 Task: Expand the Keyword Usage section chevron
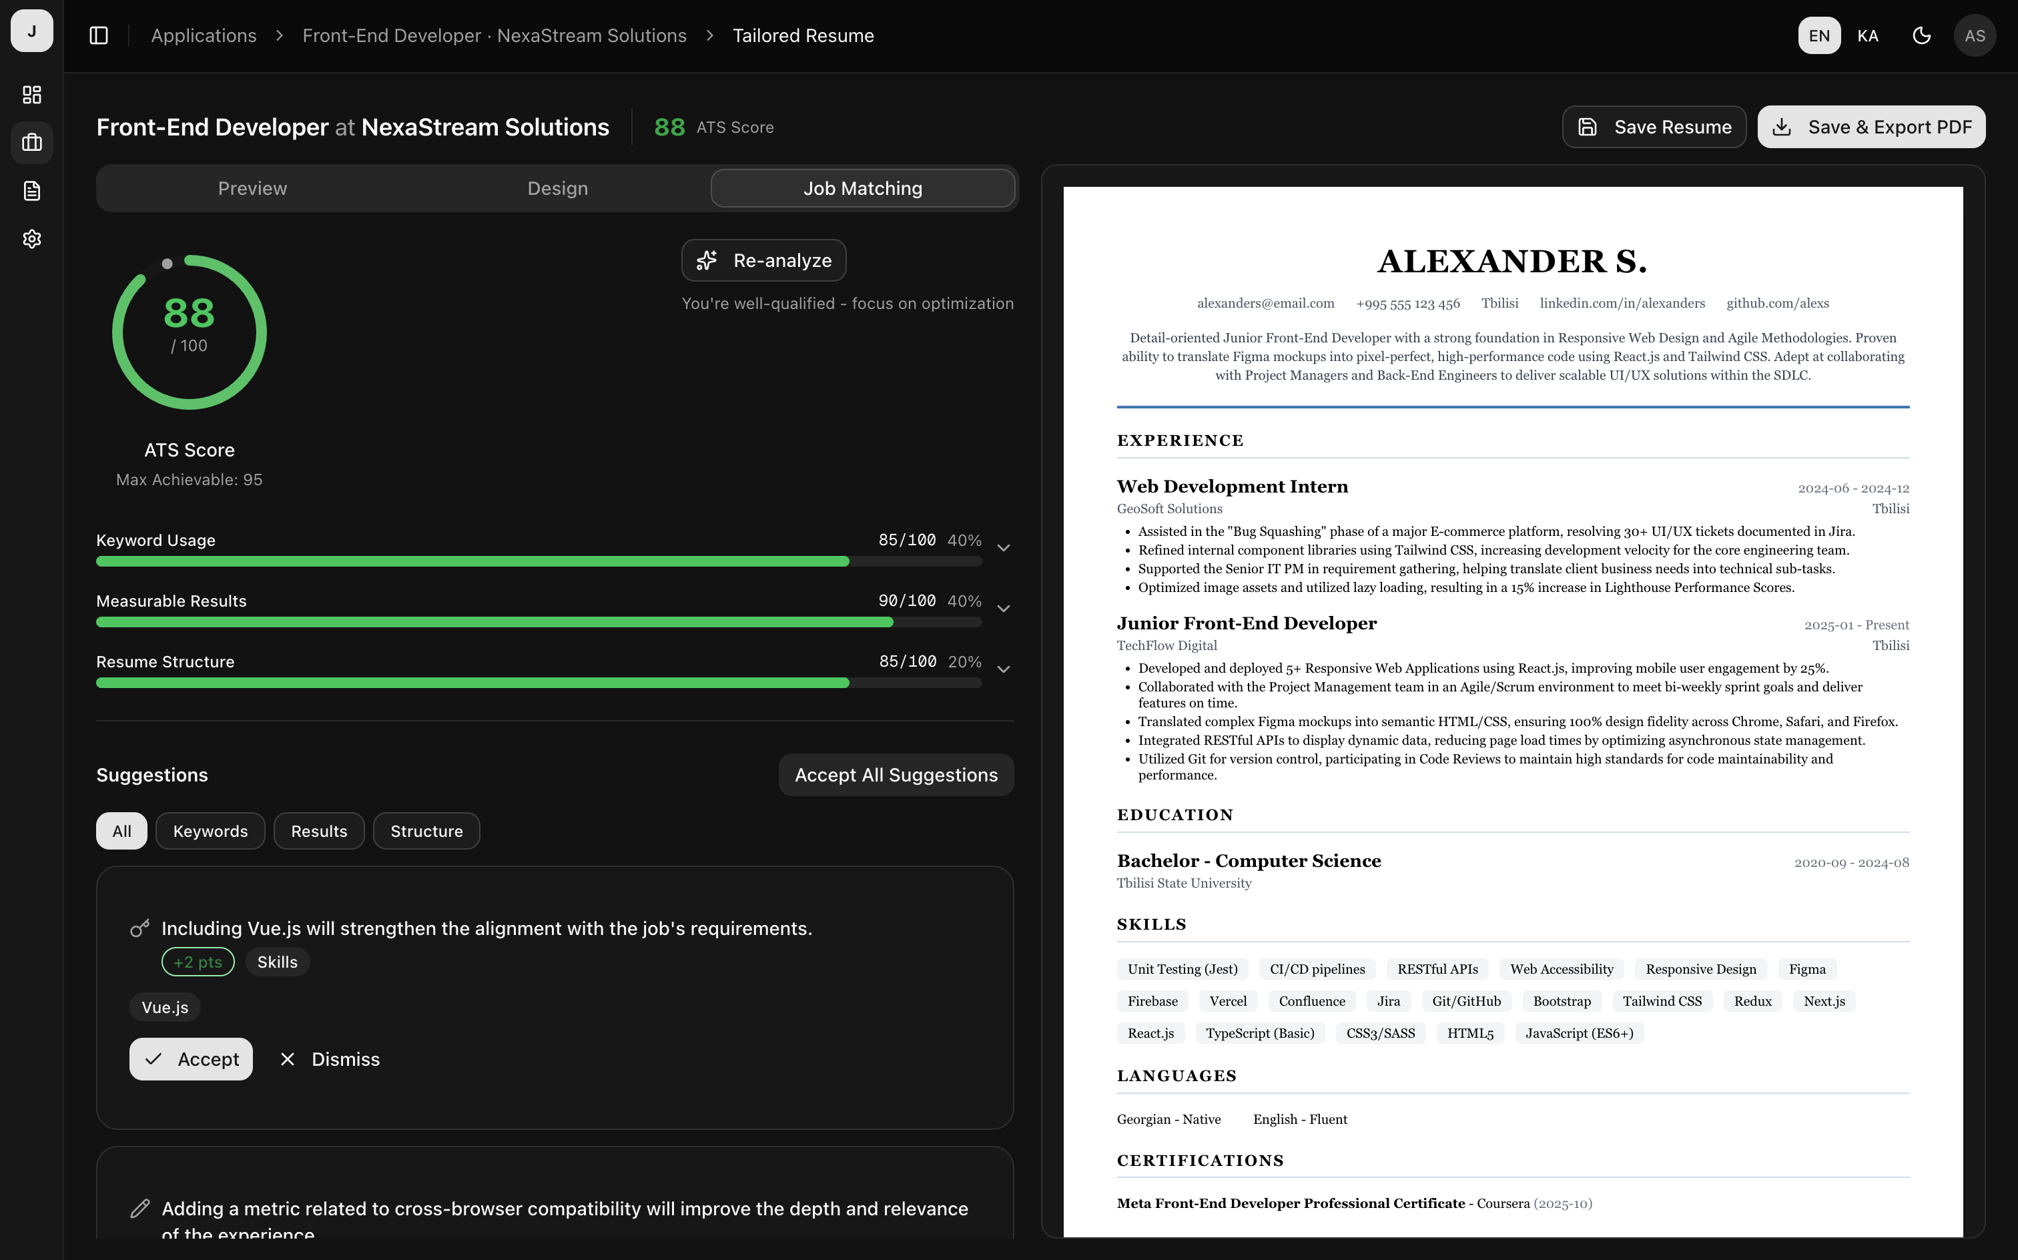pos(1003,549)
